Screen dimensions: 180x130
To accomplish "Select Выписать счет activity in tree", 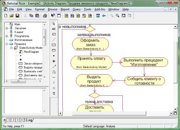I will pos(33,72).
